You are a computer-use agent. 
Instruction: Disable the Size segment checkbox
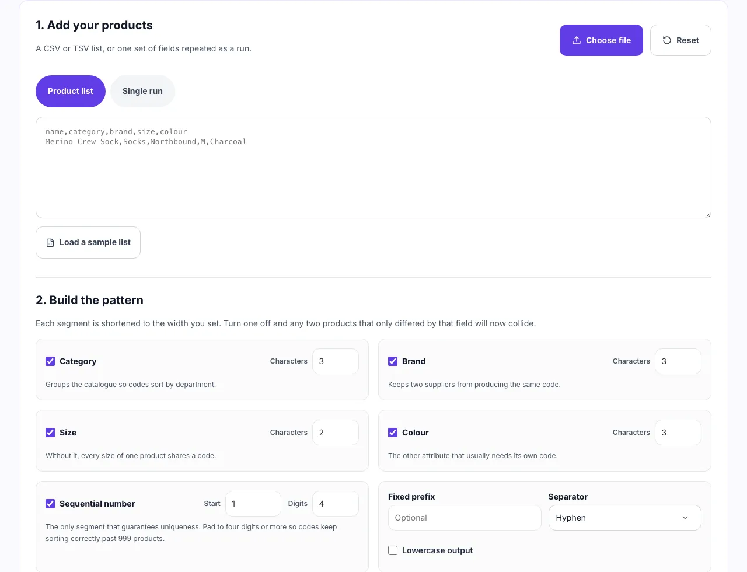pyautogui.click(x=50, y=433)
